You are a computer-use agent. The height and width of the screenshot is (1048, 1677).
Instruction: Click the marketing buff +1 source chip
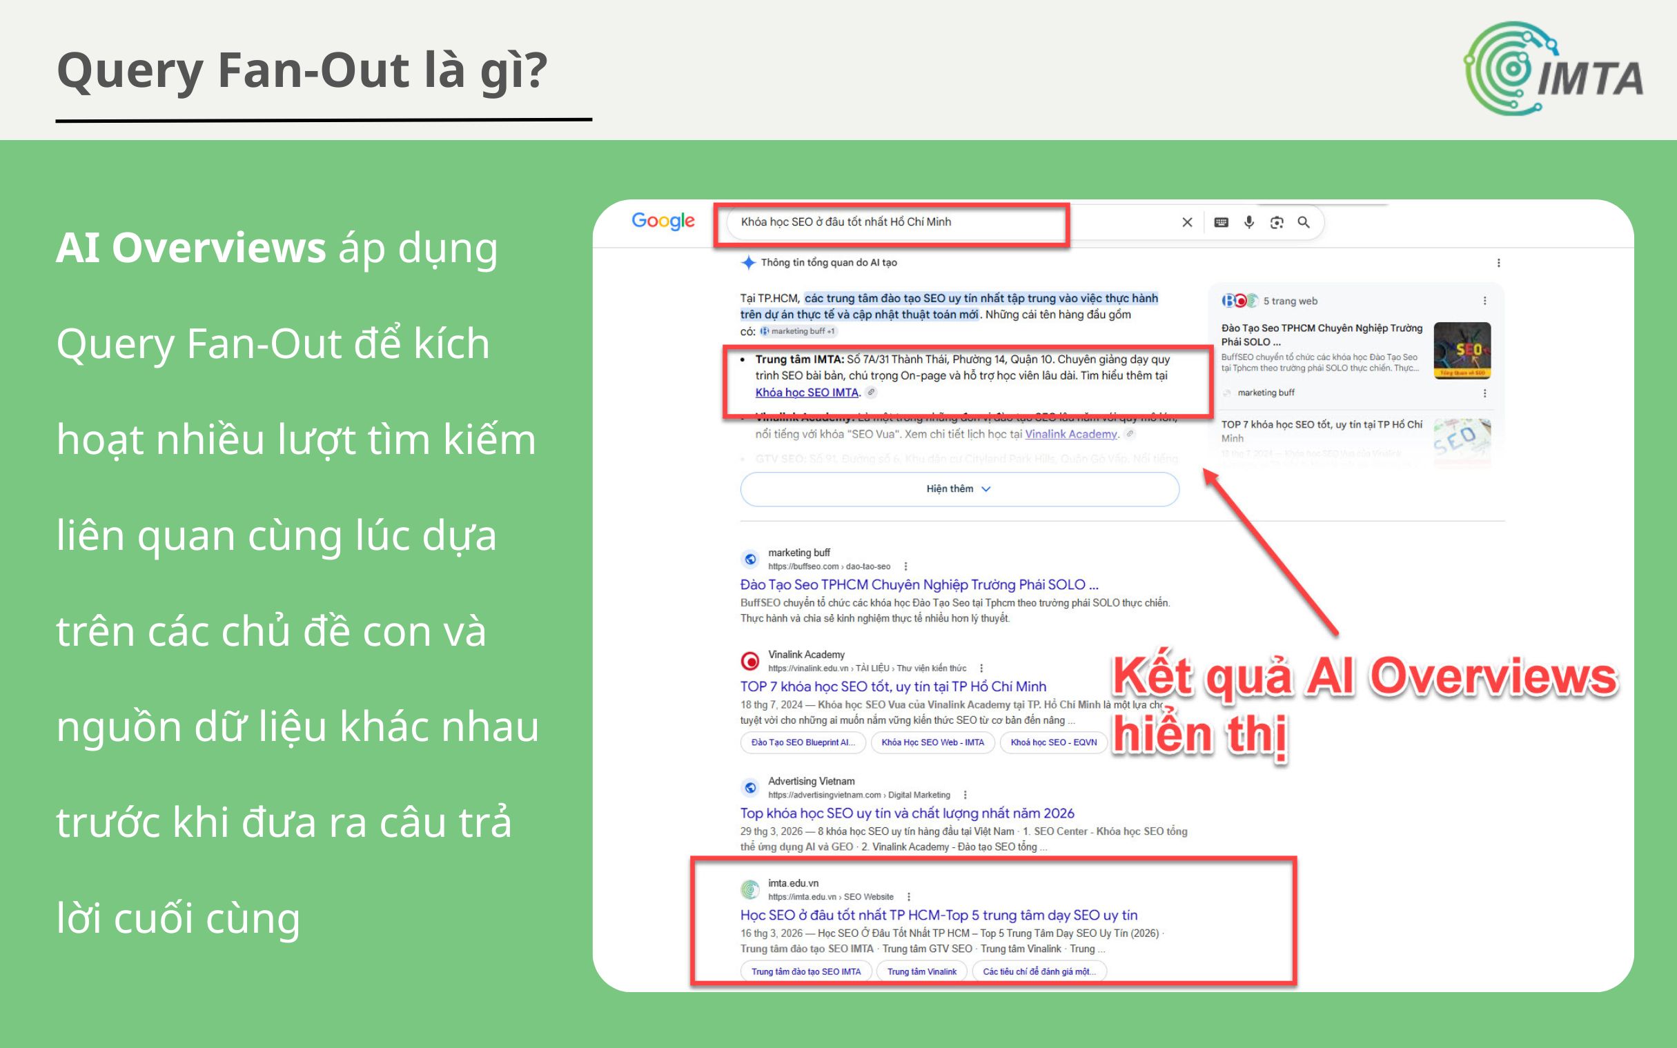[798, 331]
